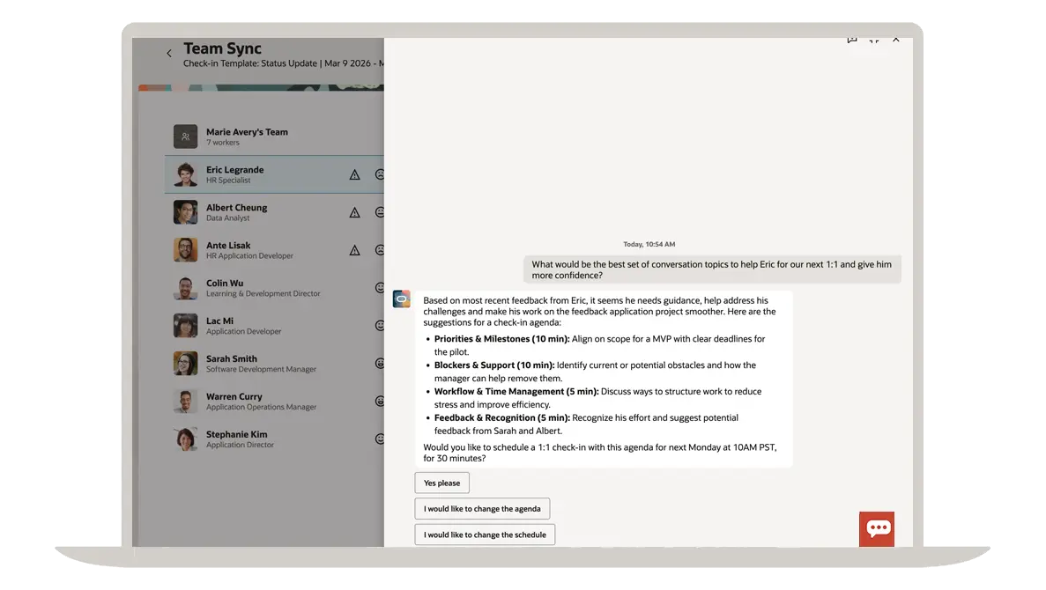This screenshot has width=1046, height=590.
Task: Click Lac Mi's profile photo
Action: click(x=185, y=326)
